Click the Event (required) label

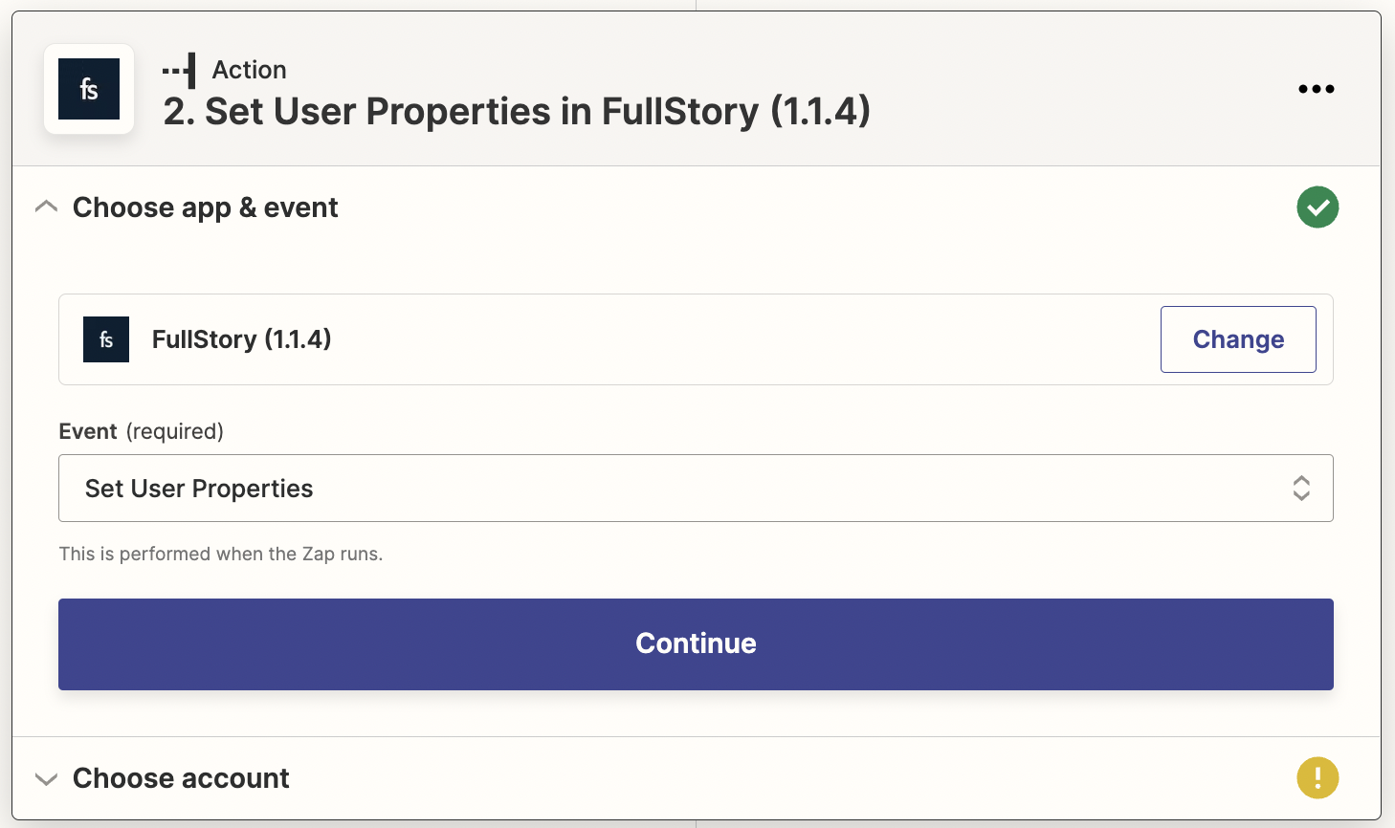[x=142, y=431]
